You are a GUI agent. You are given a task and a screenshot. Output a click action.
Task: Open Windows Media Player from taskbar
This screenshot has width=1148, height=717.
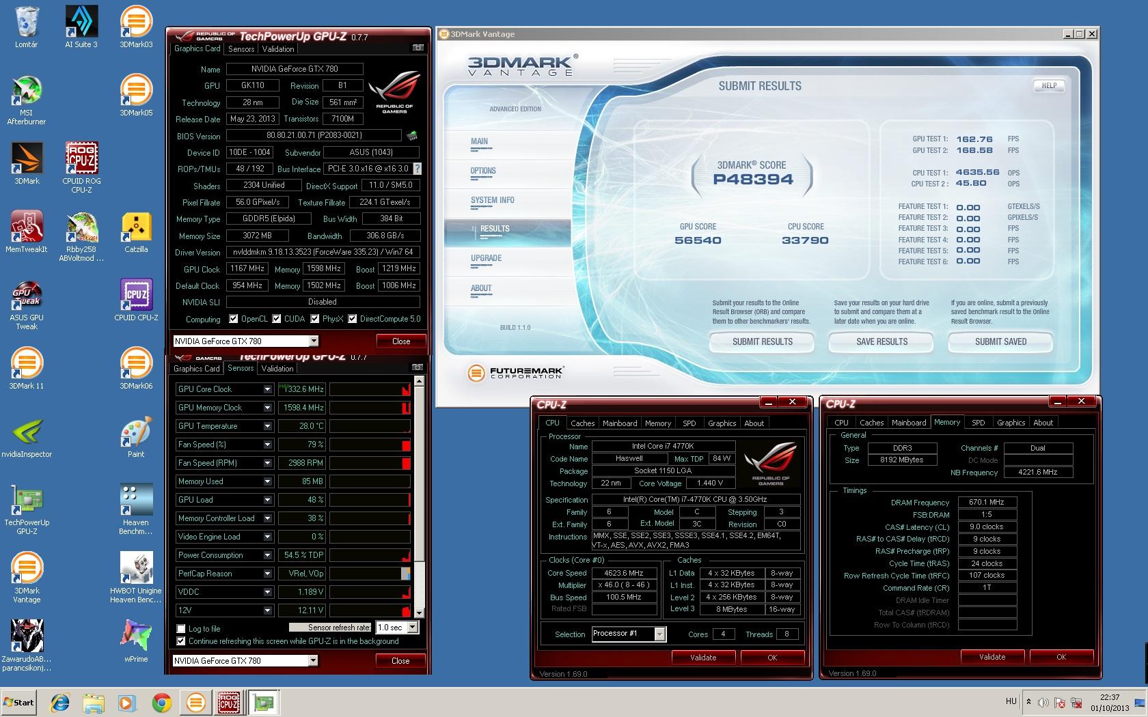pos(128,703)
